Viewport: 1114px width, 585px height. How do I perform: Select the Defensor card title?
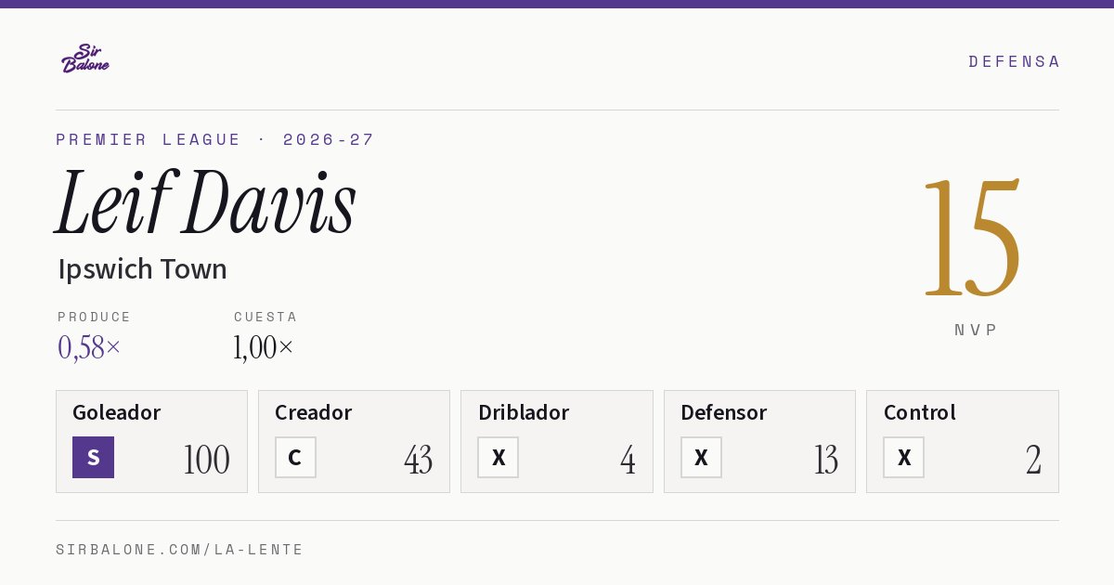click(723, 412)
